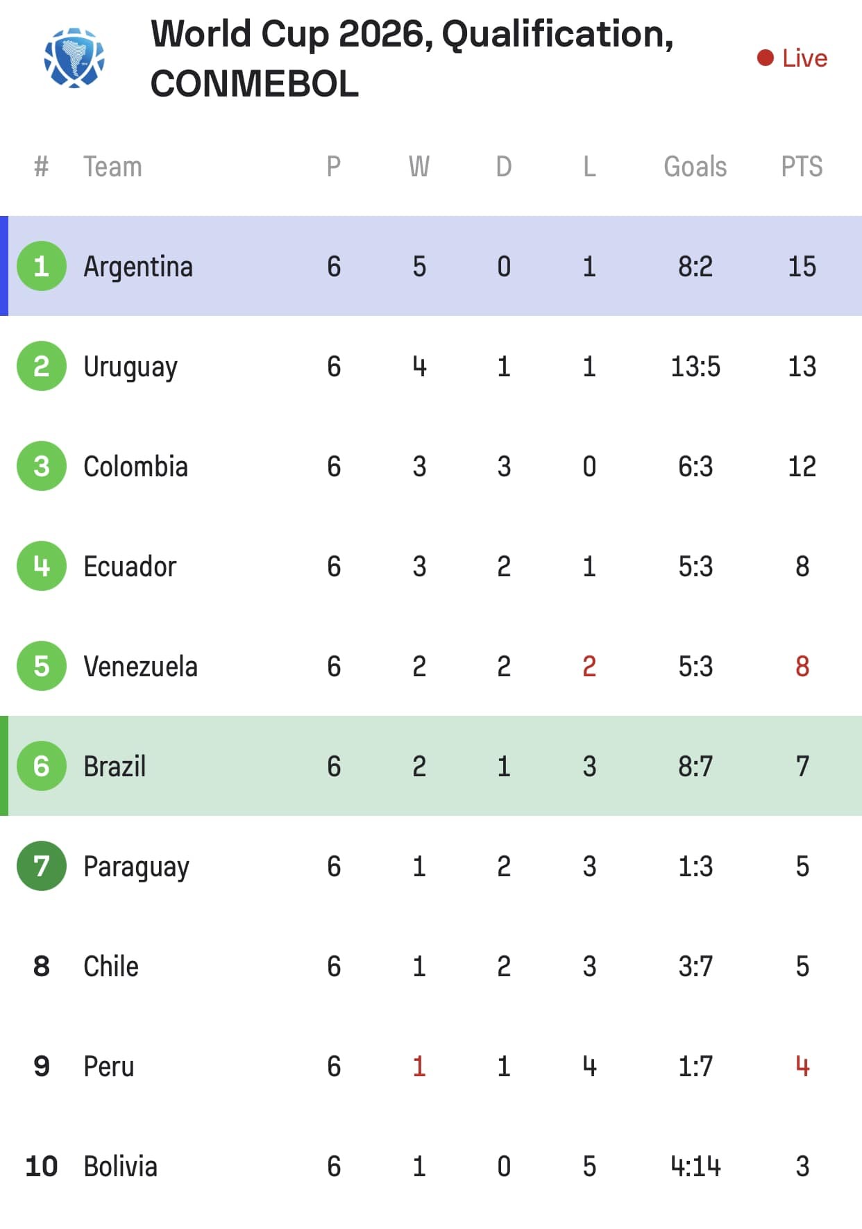Viewport: 862px width, 1229px height.
Task: Select the Team column header
Action: tap(112, 167)
